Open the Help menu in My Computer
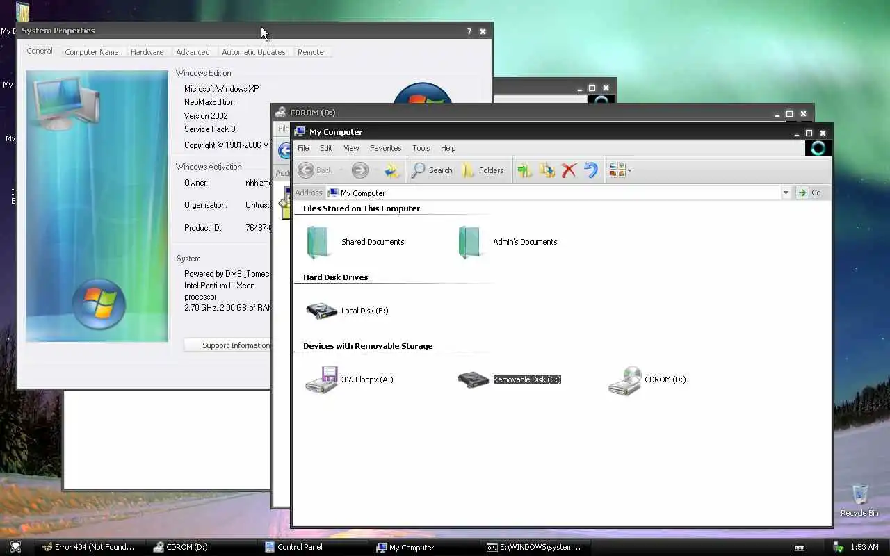890x556 pixels. coord(448,148)
